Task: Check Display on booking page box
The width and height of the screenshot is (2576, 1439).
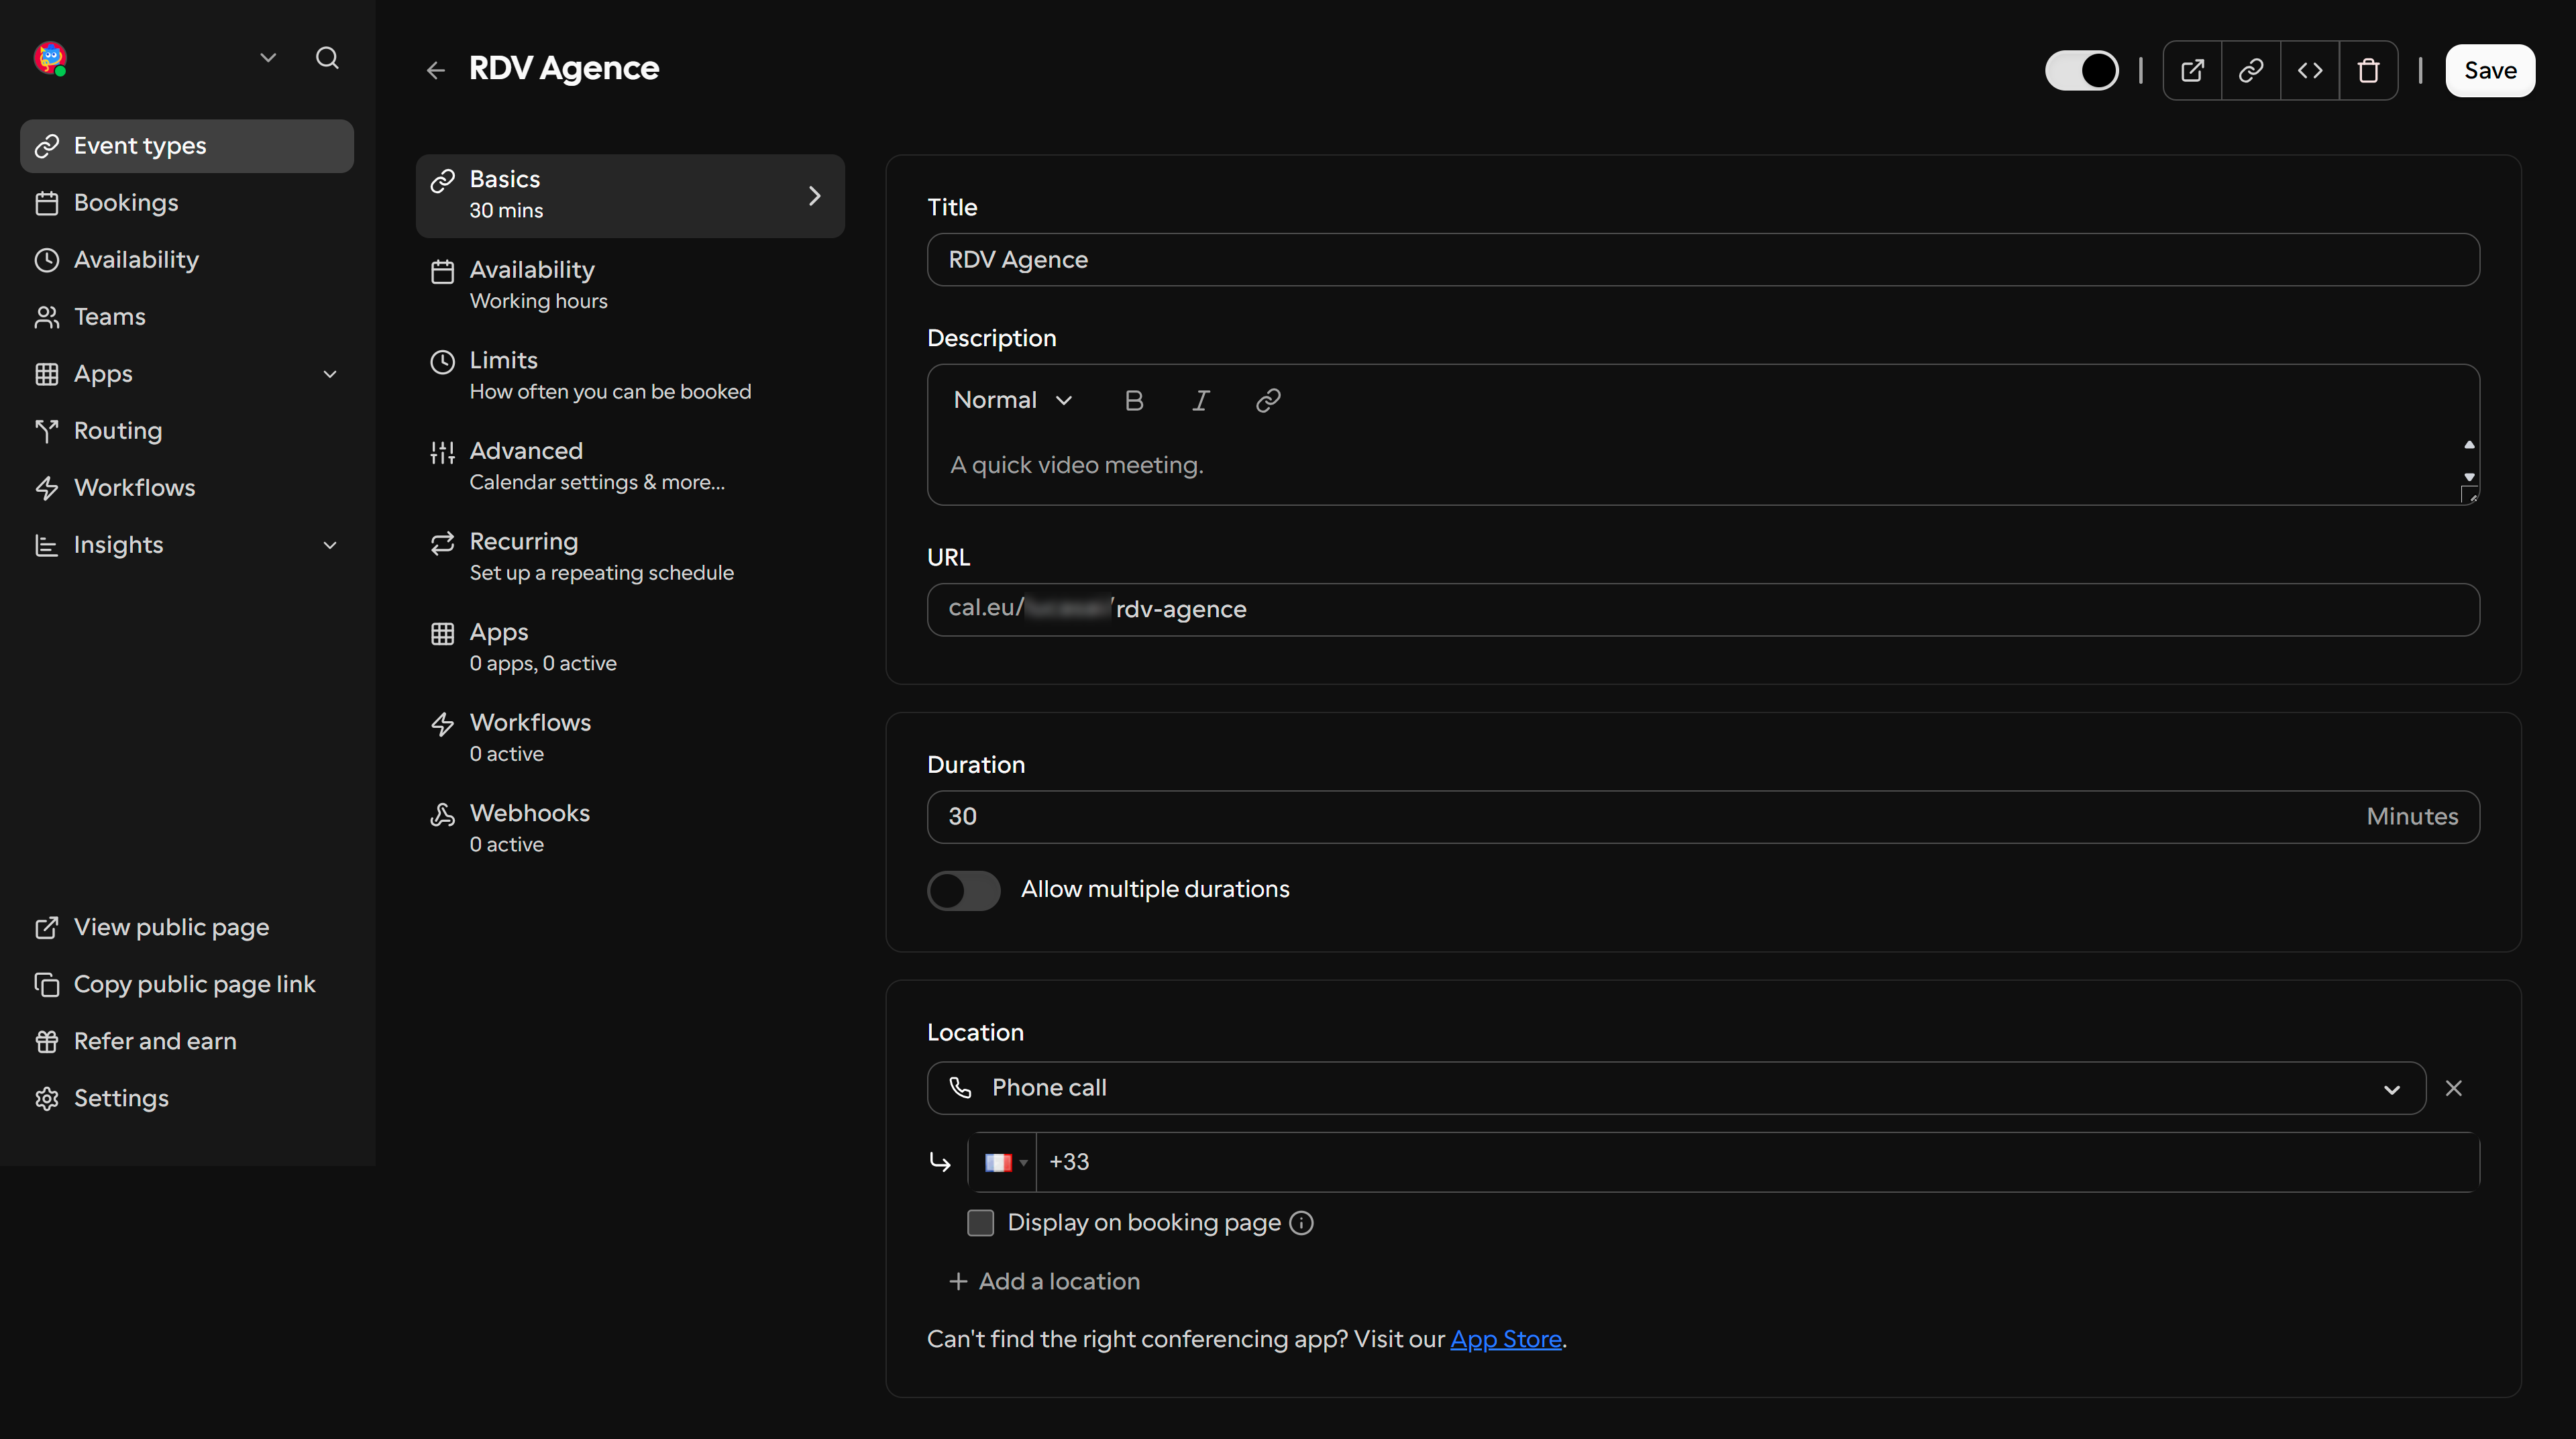Action: pos(980,1222)
